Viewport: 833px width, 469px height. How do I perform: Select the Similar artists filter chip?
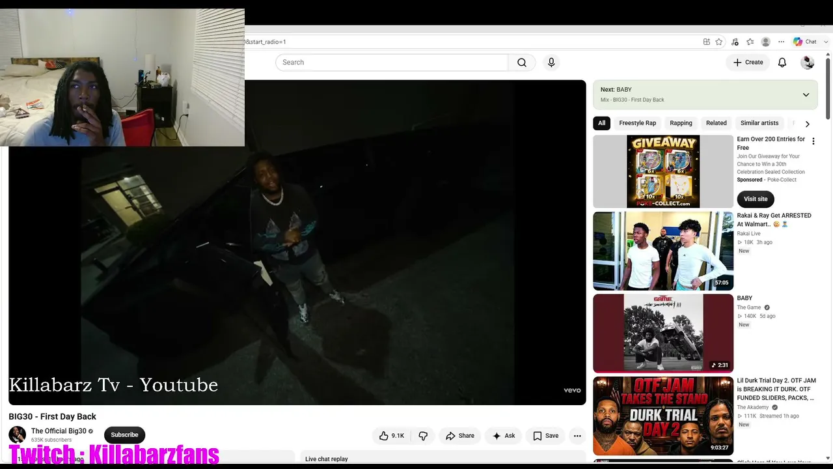pos(759,123)
